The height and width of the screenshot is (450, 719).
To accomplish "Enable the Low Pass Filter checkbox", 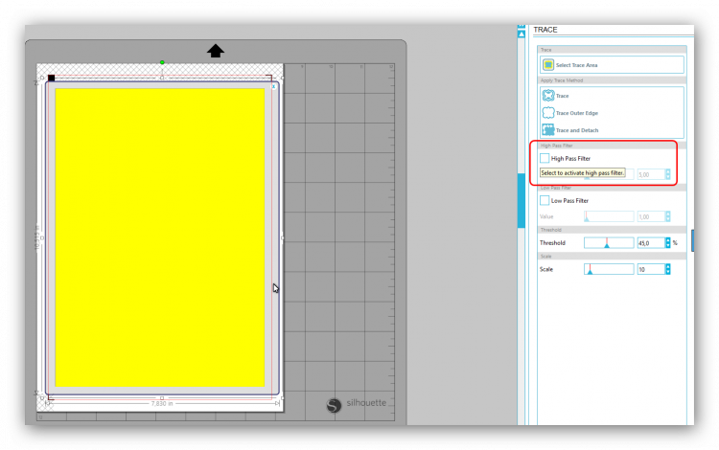I will [545, 200].
